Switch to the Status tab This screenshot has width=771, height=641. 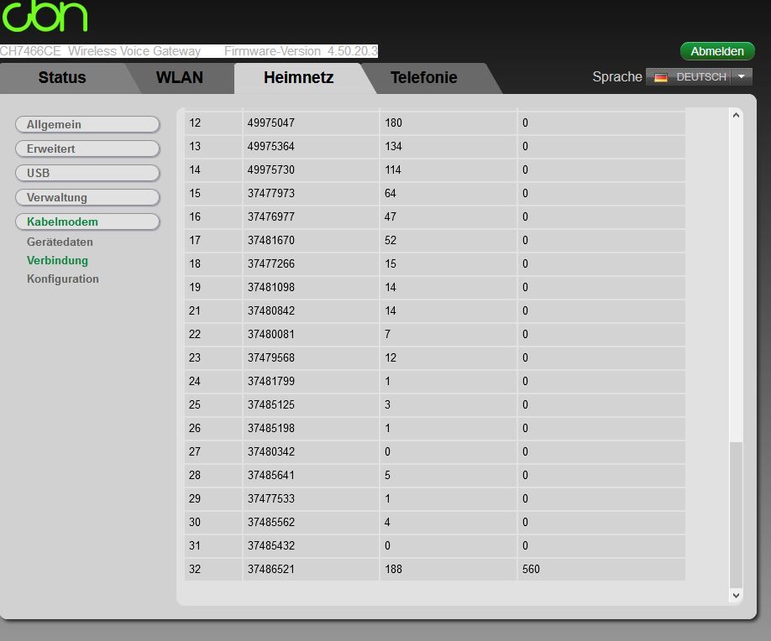pos(63,77)
